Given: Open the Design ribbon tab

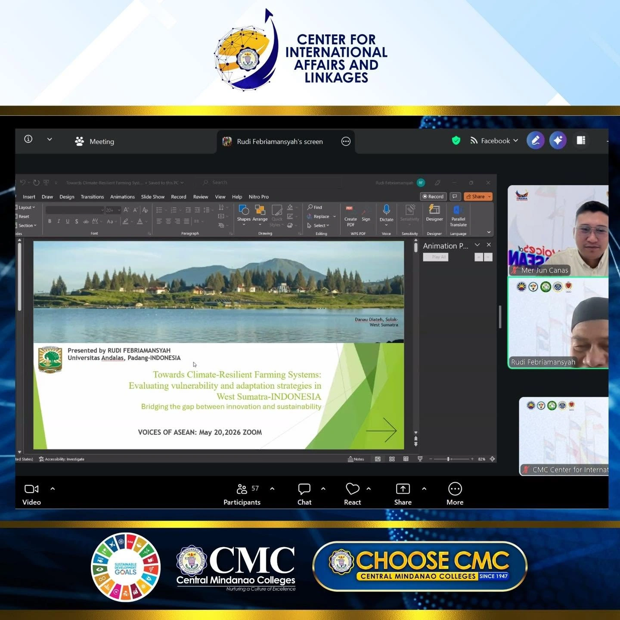Looking at the screenshot, I should [x=67, y=197].
